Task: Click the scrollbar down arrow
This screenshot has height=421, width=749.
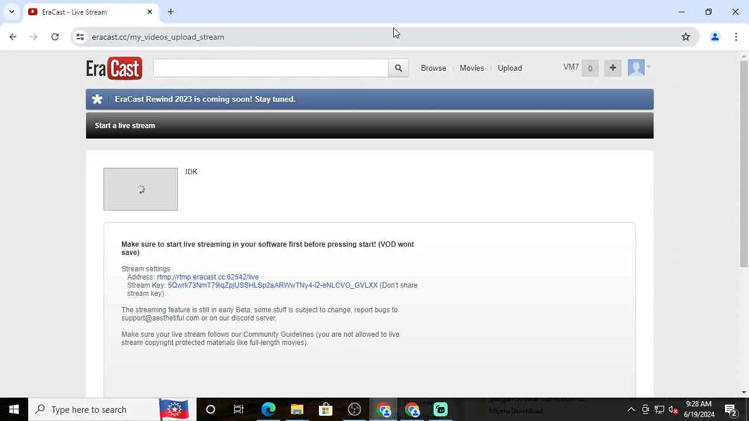Action: pos(744,392)
